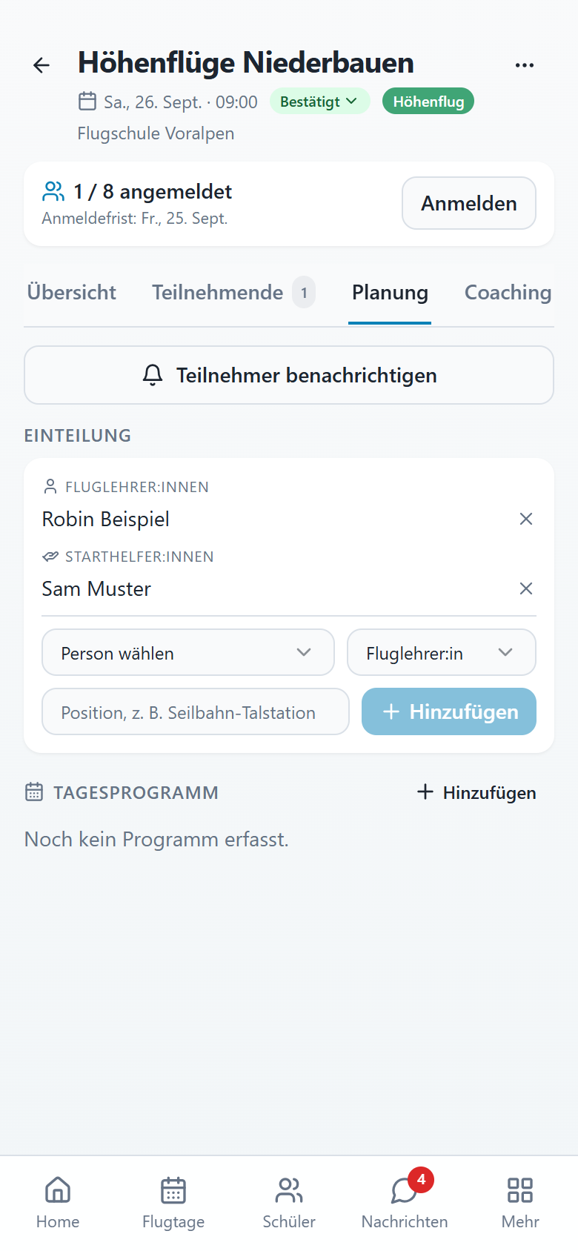
Task: Open the three-dot more options menu
Action: [x=525, y=65]
